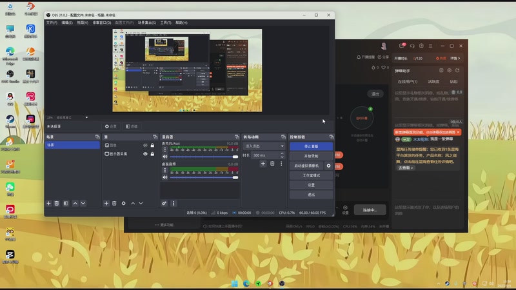516x290 pixels.
Task: Open OBS 设置 button in controls panel
Action: (311, 185)
